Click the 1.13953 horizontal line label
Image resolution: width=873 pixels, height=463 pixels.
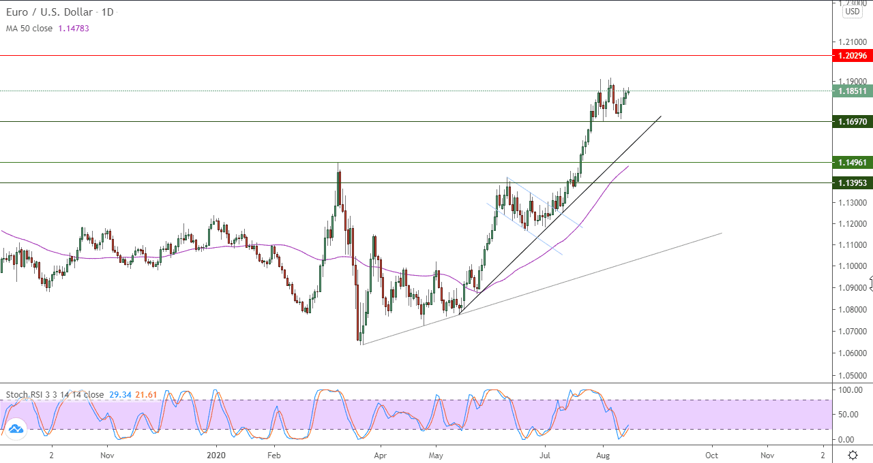tap(852, 183)
